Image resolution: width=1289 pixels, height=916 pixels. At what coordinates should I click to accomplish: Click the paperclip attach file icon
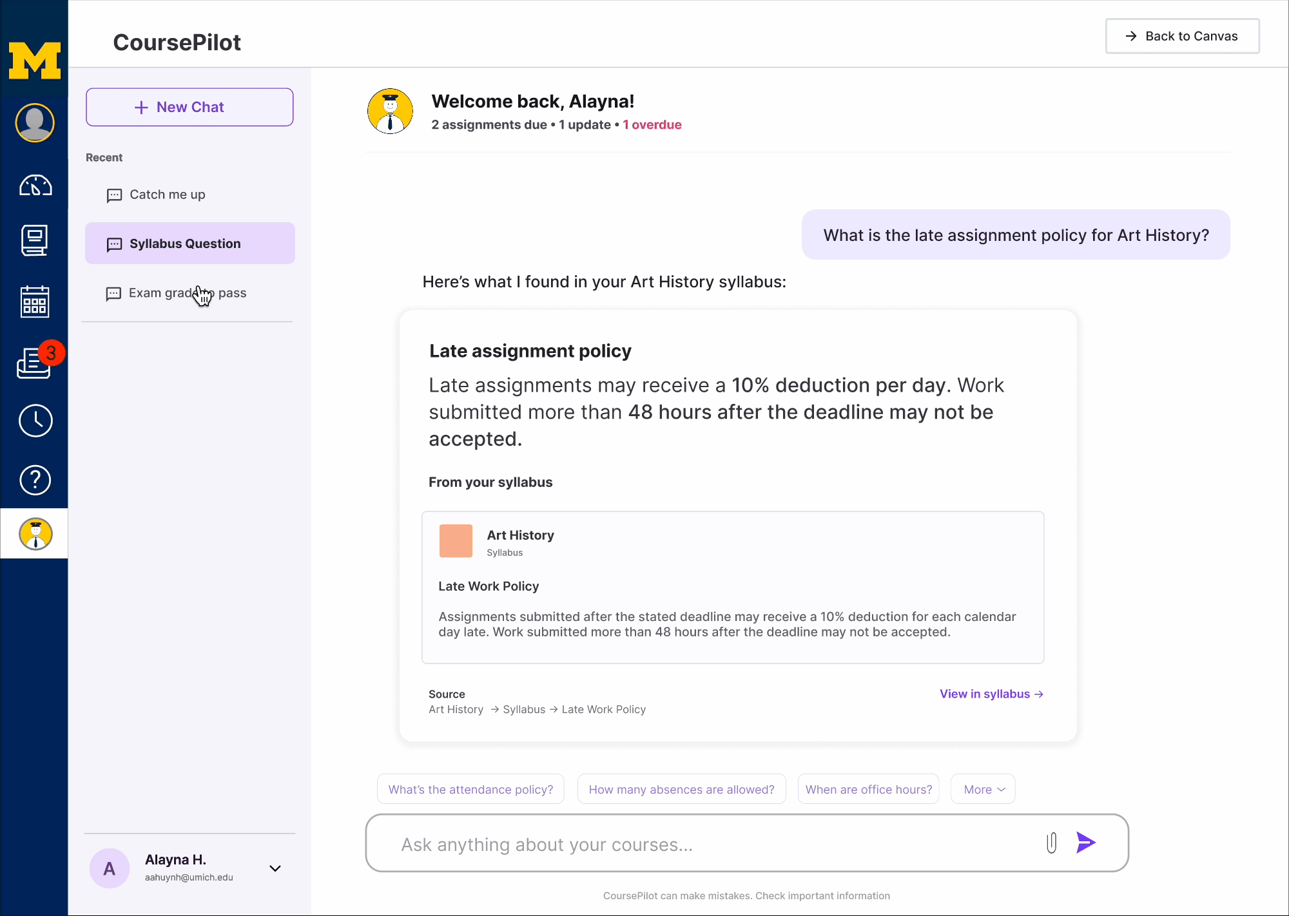tap(1051, 843)
